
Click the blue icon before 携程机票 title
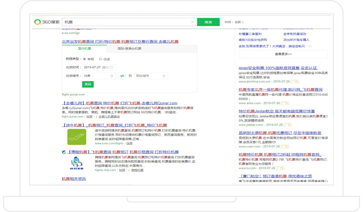coord(64,152)
